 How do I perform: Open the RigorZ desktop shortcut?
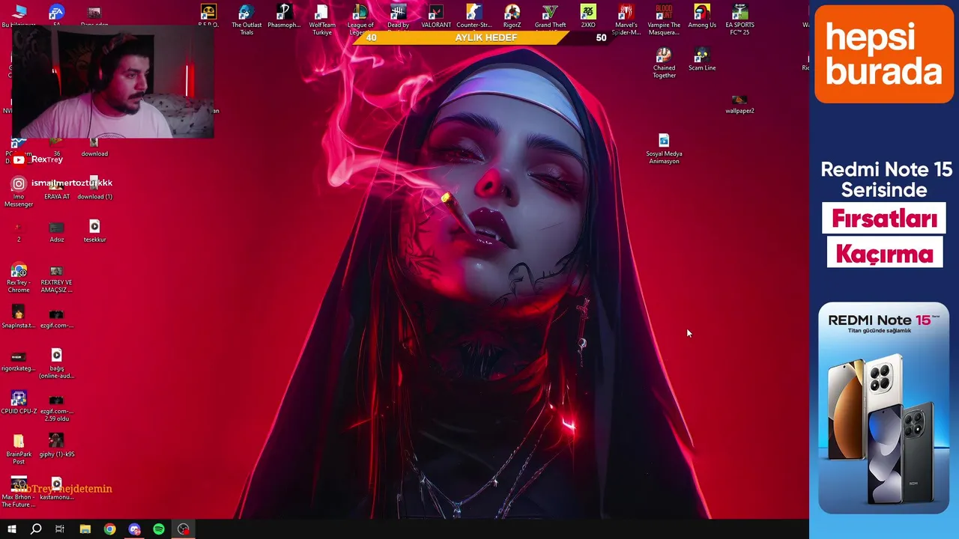512,16
